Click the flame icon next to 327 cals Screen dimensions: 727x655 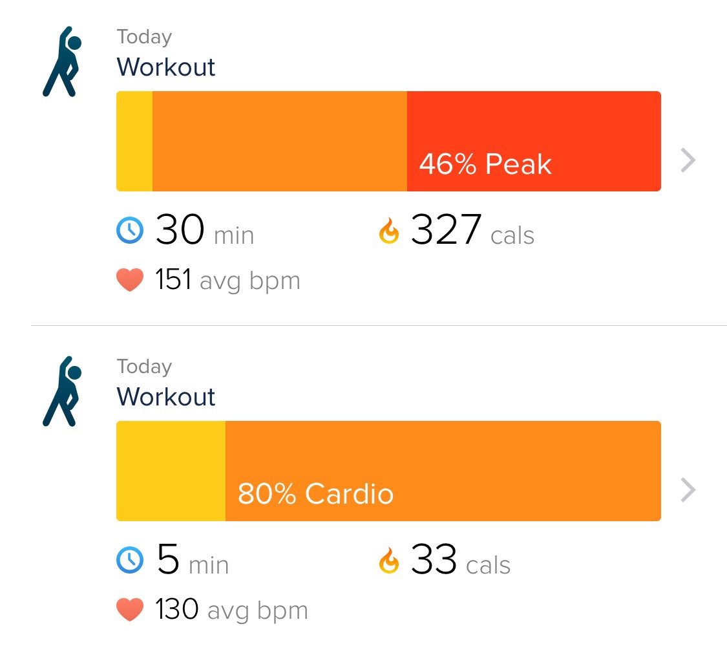coord(389,231)
